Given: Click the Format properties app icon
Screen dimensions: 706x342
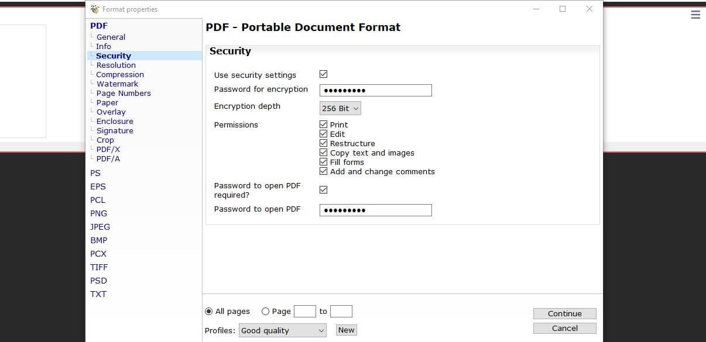Looking at the screenshot, I should click(x=95, y=9).
